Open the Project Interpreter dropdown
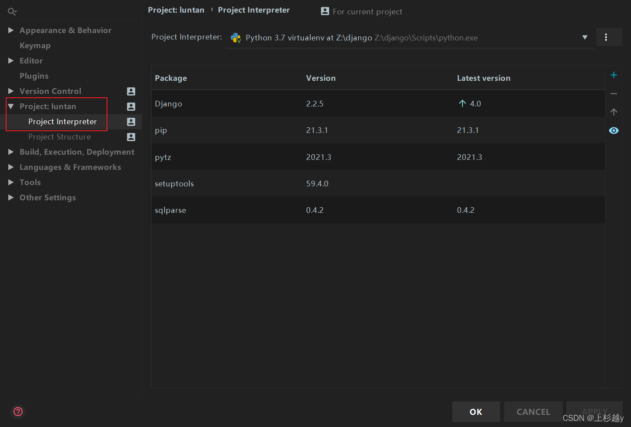 pyautogui.click(x=584, y=37)
